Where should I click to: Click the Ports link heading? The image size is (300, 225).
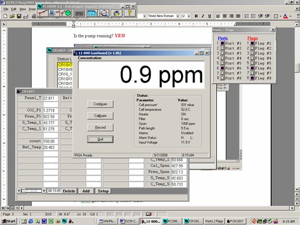tap(223, 38)
